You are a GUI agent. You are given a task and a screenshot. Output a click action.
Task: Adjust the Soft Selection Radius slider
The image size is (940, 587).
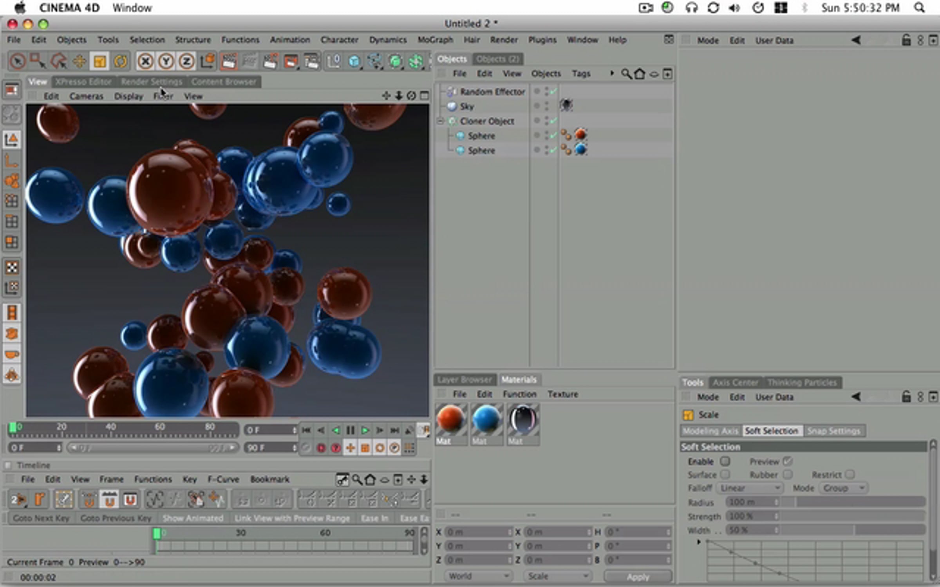pos(826,502)
